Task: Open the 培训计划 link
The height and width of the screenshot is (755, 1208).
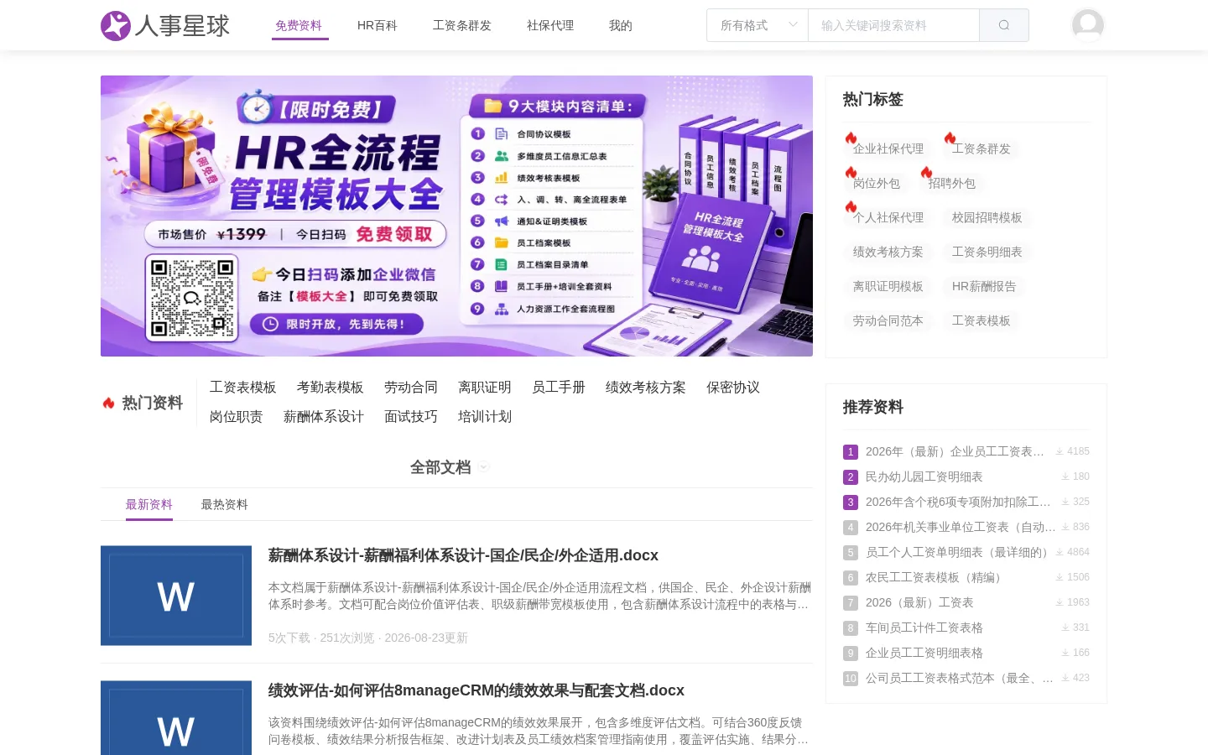Action: coord(485,416)
